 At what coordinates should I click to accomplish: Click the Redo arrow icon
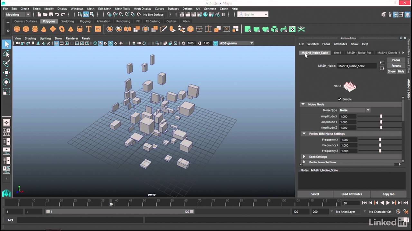click(63, 14)
